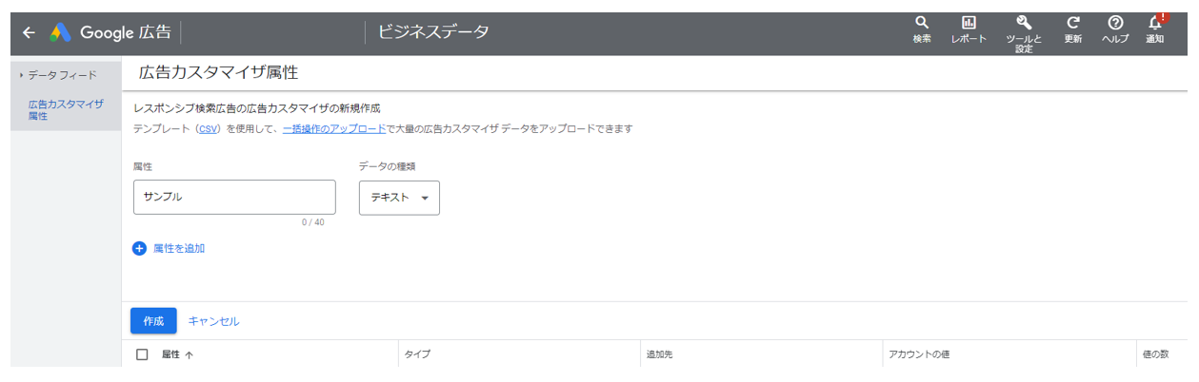Click the 追加先 column header
Image resolution: width=1199 pixels, height=382 pixels.
tap(660, 354)
